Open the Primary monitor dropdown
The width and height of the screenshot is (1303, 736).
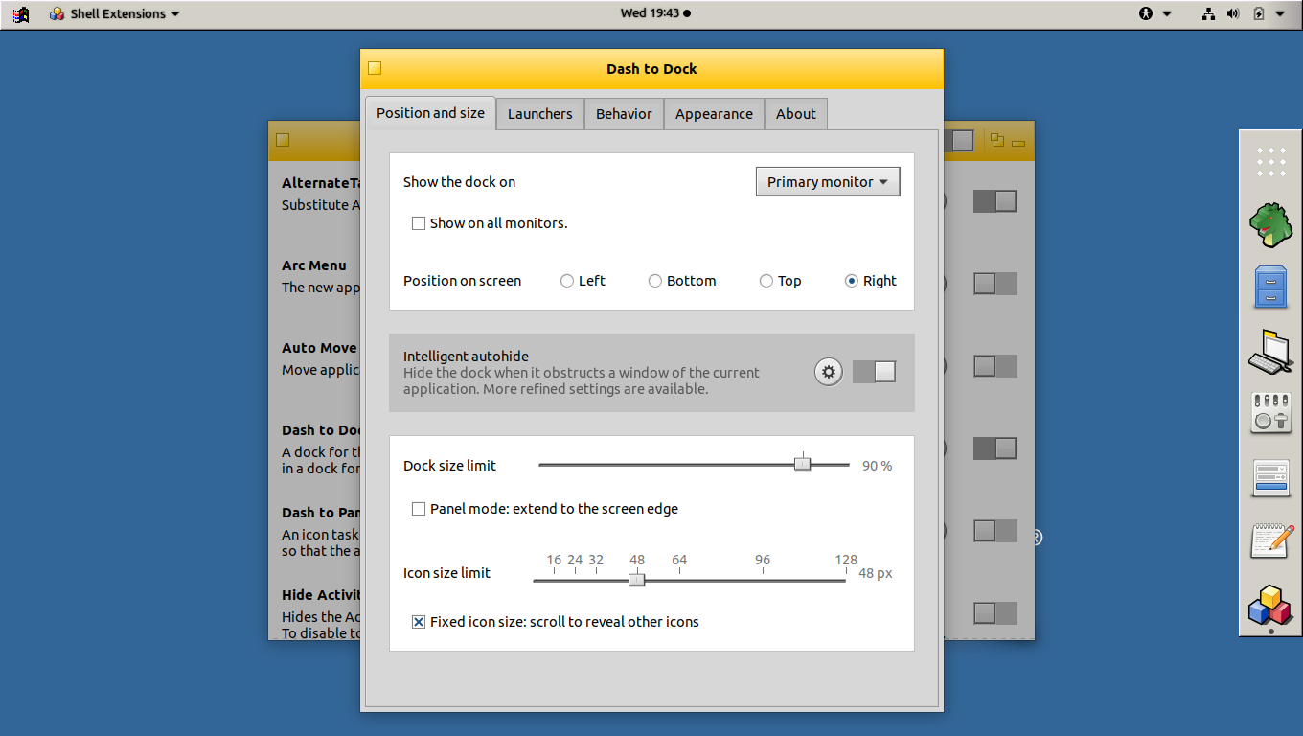(x=828, y=182)
